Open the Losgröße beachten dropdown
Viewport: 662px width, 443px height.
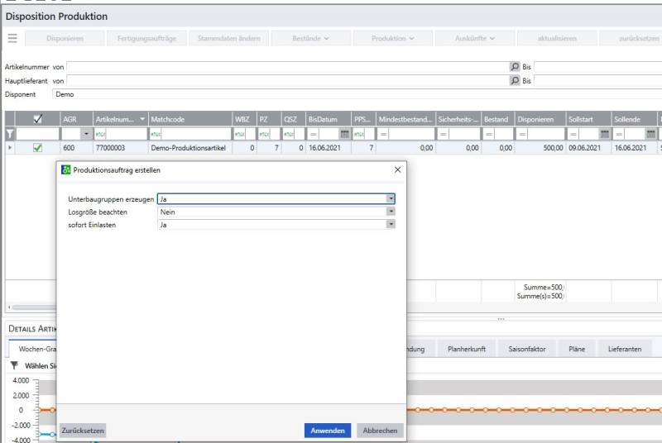pos(391,212)
